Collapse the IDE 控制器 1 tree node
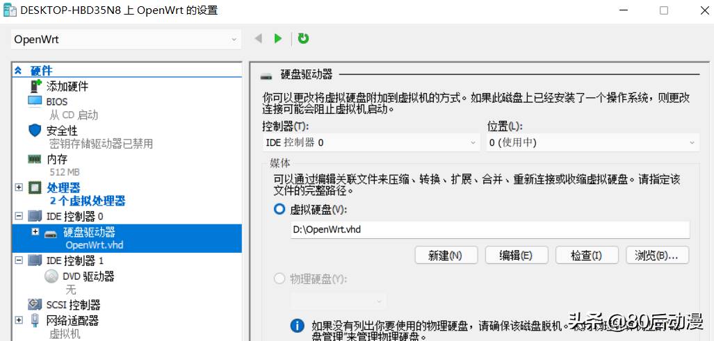This screenshot has width=714, height=341. click(x=19, y=260)
